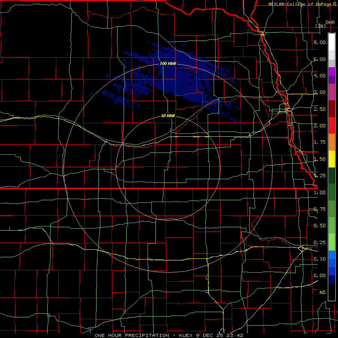Select the bright red legend swatch
This screenshot has height=338, width=338.
(332, 125)
